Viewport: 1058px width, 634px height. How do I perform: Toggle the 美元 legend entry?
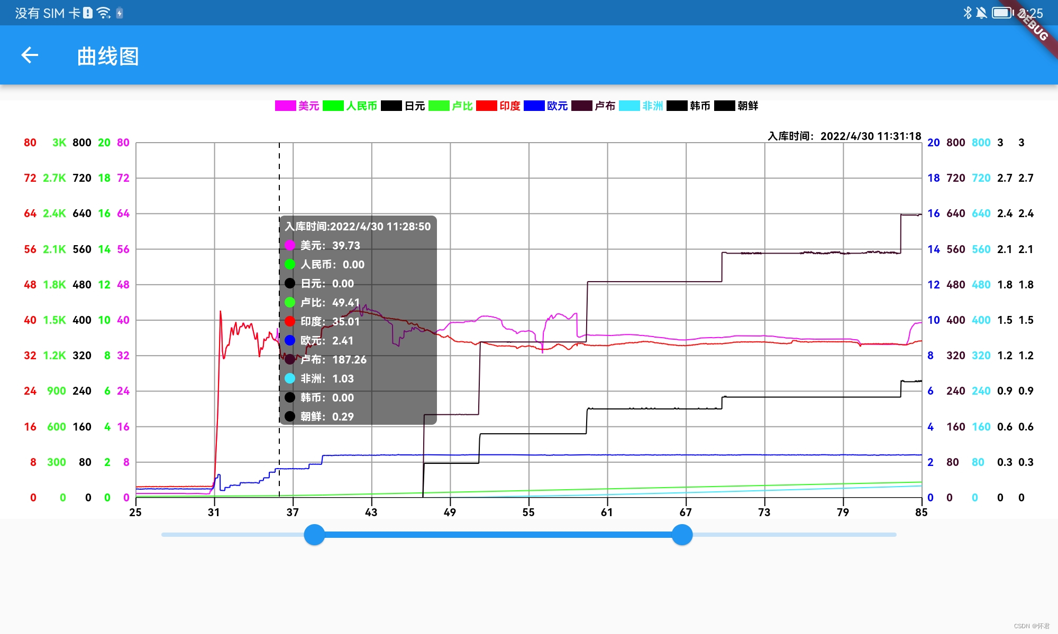[x=308, y=106]
